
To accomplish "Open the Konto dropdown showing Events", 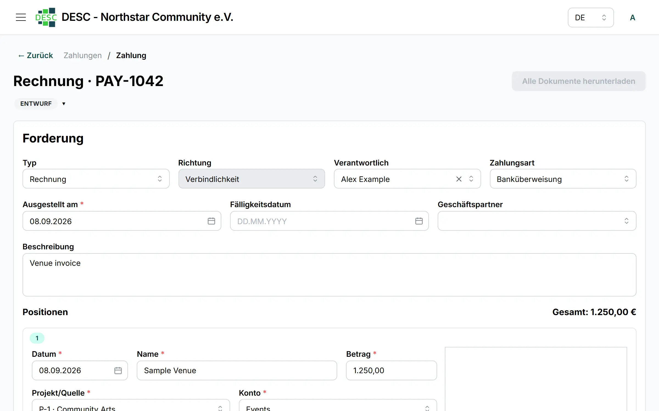I will click(x=338, y=406).
